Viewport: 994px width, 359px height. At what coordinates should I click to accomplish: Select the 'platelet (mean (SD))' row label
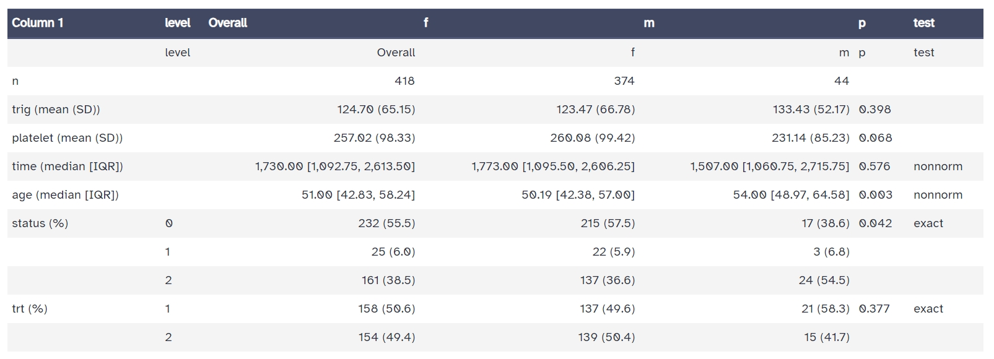(67, 138)
